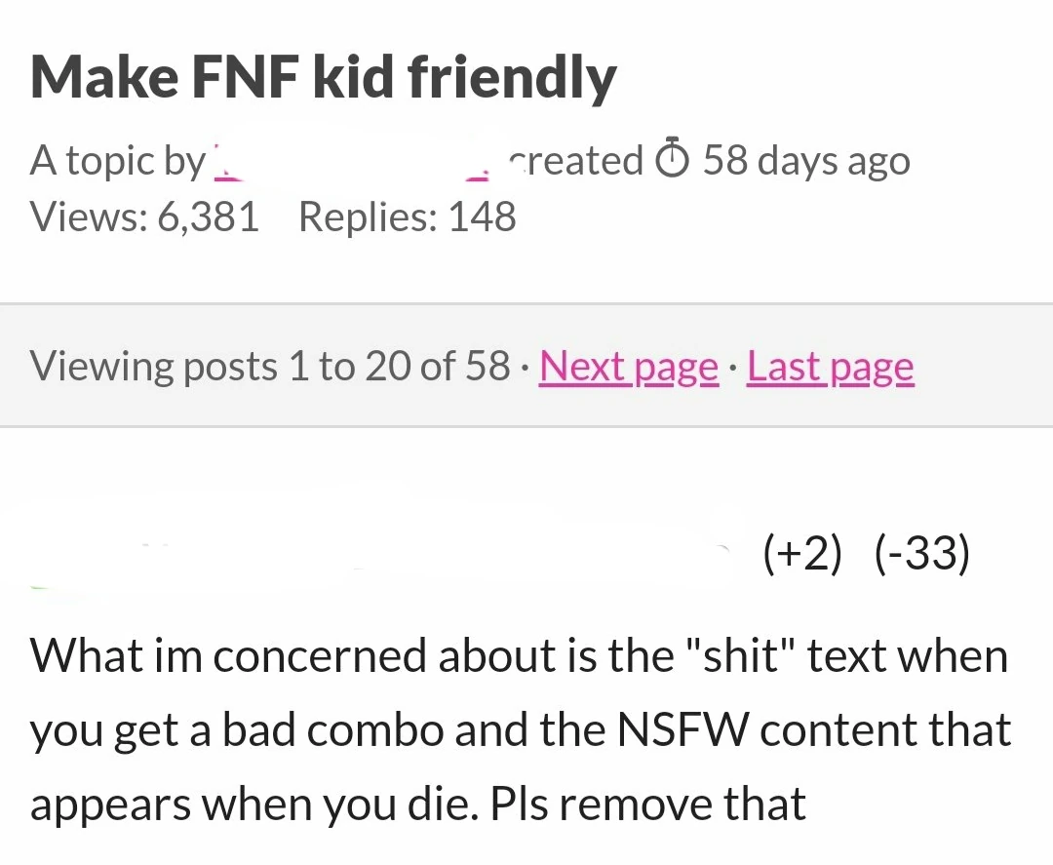Select the topic title Make FNF kid friendly
This screenshot has width=1053, height=865.
tap(323, 76)
